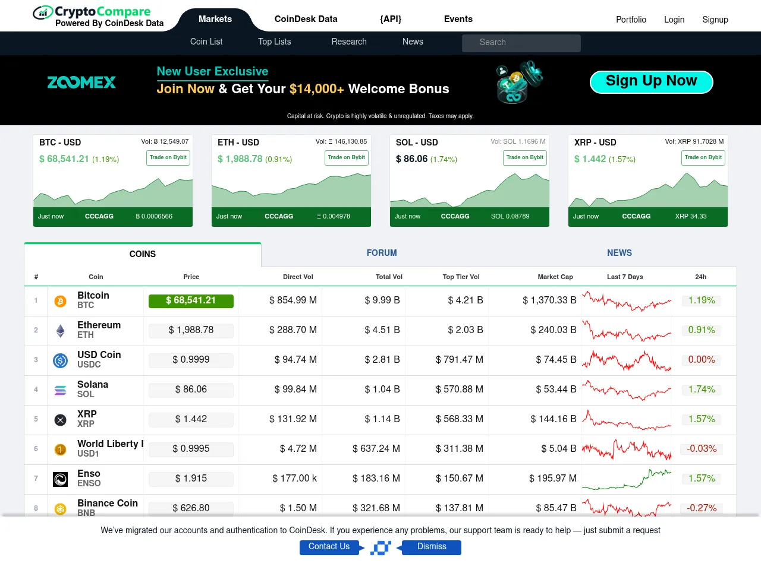Screen dimensions: 761x570
Task: Click Bitcoin's 7-day sparkline chart
Action: click(626, 301)
